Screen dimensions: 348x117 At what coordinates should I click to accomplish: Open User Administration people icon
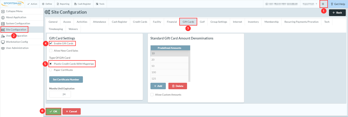(x=3, y=48)
